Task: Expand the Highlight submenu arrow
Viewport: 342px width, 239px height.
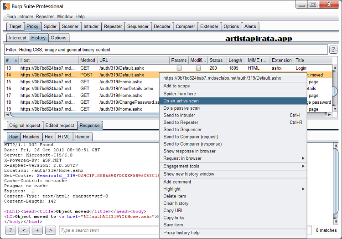Action: coord(303,189)
